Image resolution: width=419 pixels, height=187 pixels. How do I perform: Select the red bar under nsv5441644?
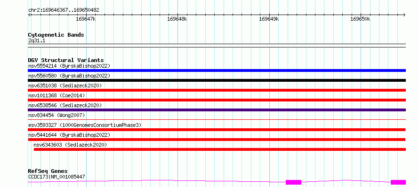click(217, 140)
